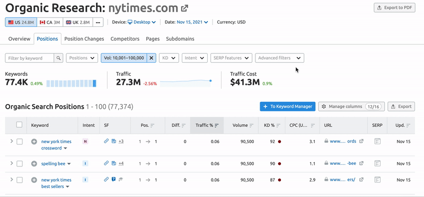Click news SERP feature icon in crossword row
The width and height of the screenshot is (424, 197).
click(114, 141)
